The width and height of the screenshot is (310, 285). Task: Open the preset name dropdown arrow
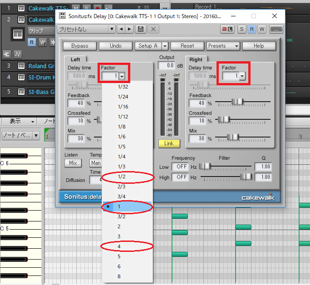pyautogui.click(x=112, y=29)
